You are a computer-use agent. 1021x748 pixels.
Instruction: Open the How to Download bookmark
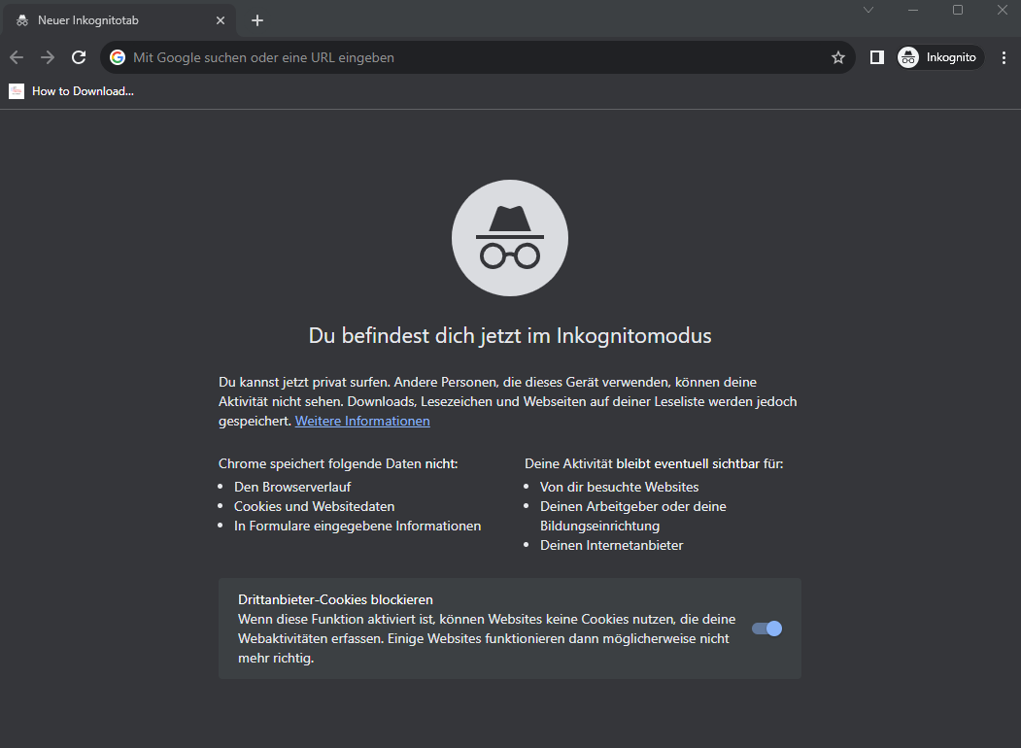point(72,91)
